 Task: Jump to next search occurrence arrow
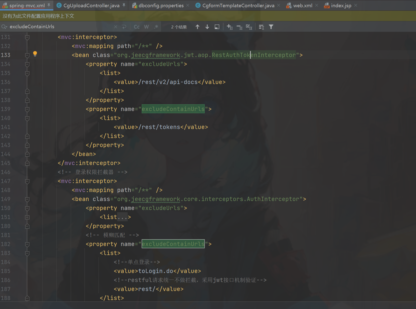click(x=207, y=27)
